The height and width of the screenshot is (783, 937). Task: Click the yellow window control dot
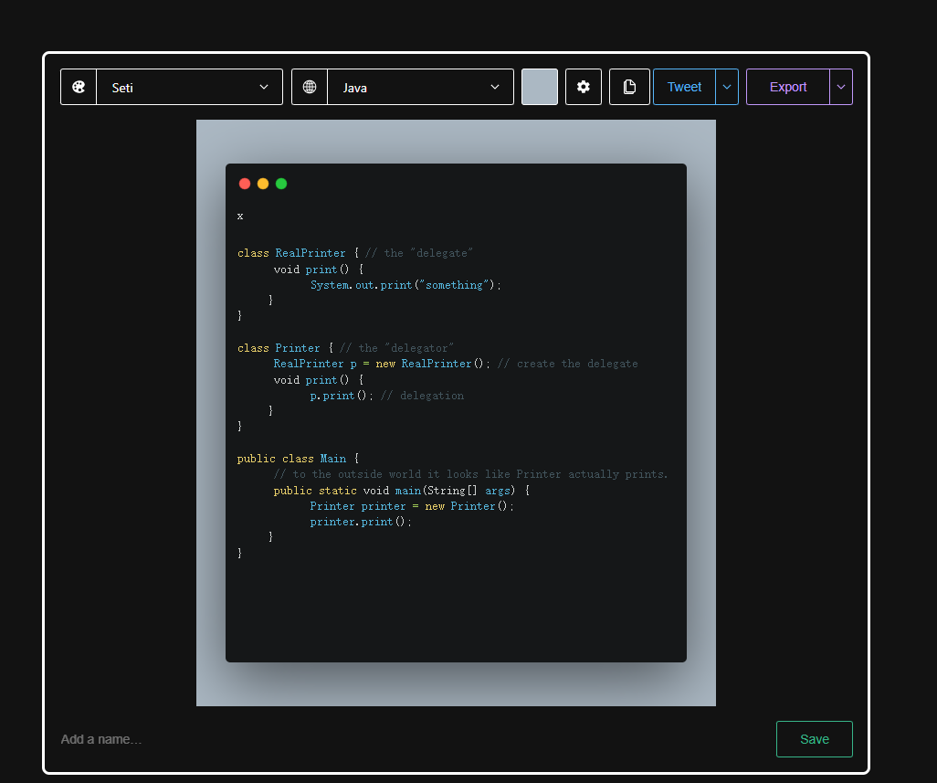[x=263, y=184]
